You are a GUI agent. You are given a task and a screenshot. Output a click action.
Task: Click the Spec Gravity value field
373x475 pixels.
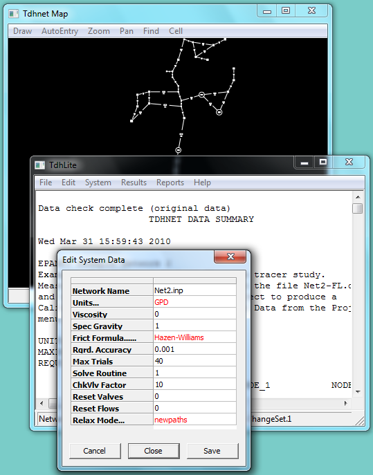(x=194, y=326)
